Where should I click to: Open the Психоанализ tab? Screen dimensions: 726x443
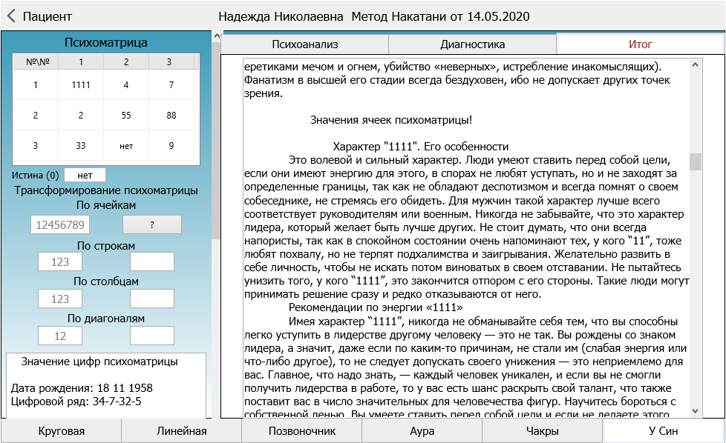tap(304, 44)
